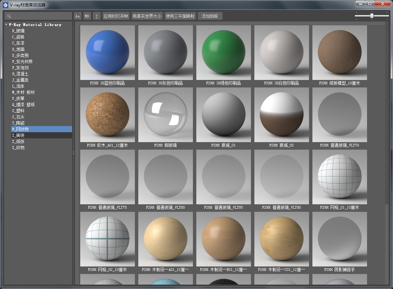
Task: Click the thumbnail size slider handle
Action: click(372, 16)
